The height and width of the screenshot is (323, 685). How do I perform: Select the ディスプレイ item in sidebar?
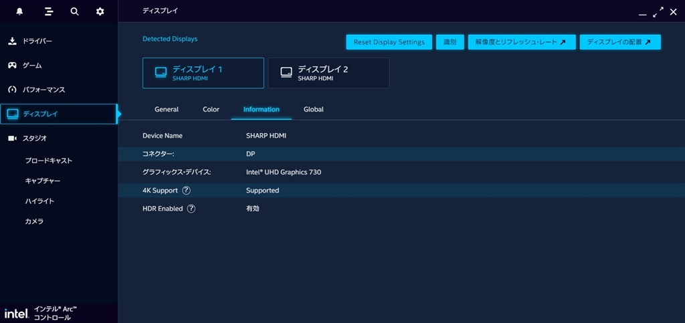(59, 114)
